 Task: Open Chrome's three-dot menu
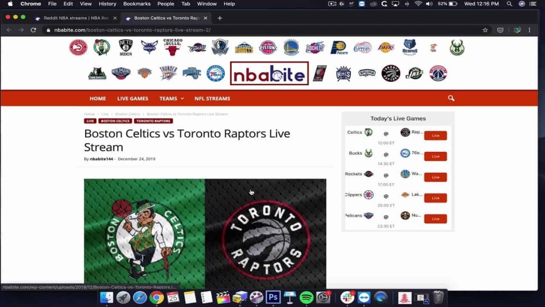[x=530, y=30]
